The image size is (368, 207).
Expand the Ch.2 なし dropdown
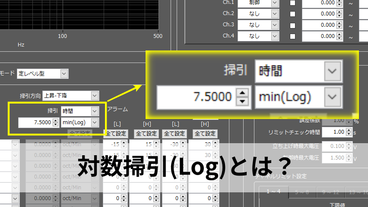tap(275, 14)
